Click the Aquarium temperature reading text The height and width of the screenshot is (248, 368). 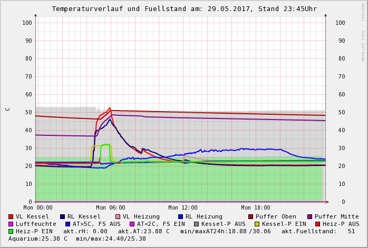point(37,239)
